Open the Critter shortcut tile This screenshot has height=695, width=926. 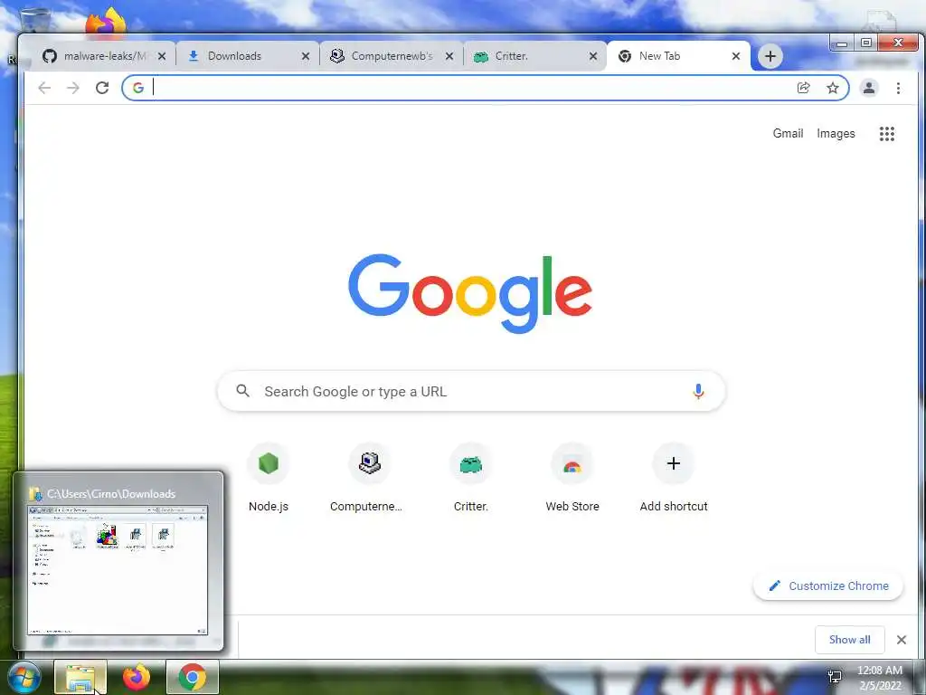[470, 478]
